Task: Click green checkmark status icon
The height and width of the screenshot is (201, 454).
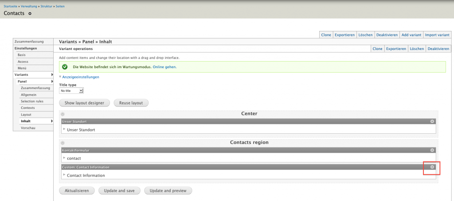Action: click(x=65, y=67)
